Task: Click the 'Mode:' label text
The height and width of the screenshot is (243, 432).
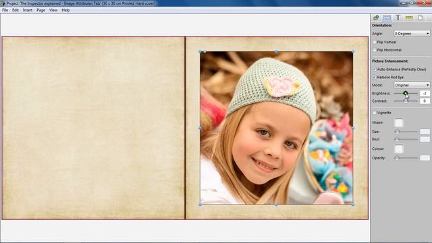Action: coord(377,85)
